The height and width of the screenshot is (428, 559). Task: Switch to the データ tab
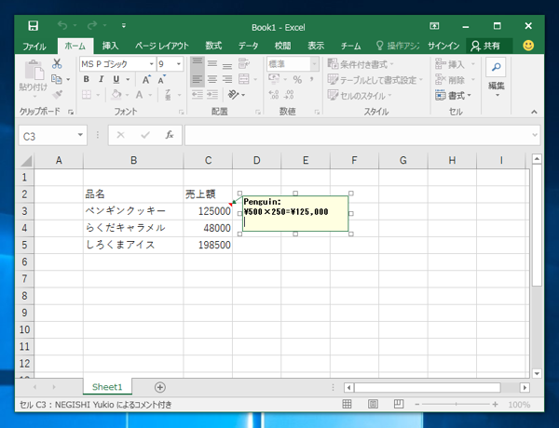pyautogui.click(x=249, y=46)
